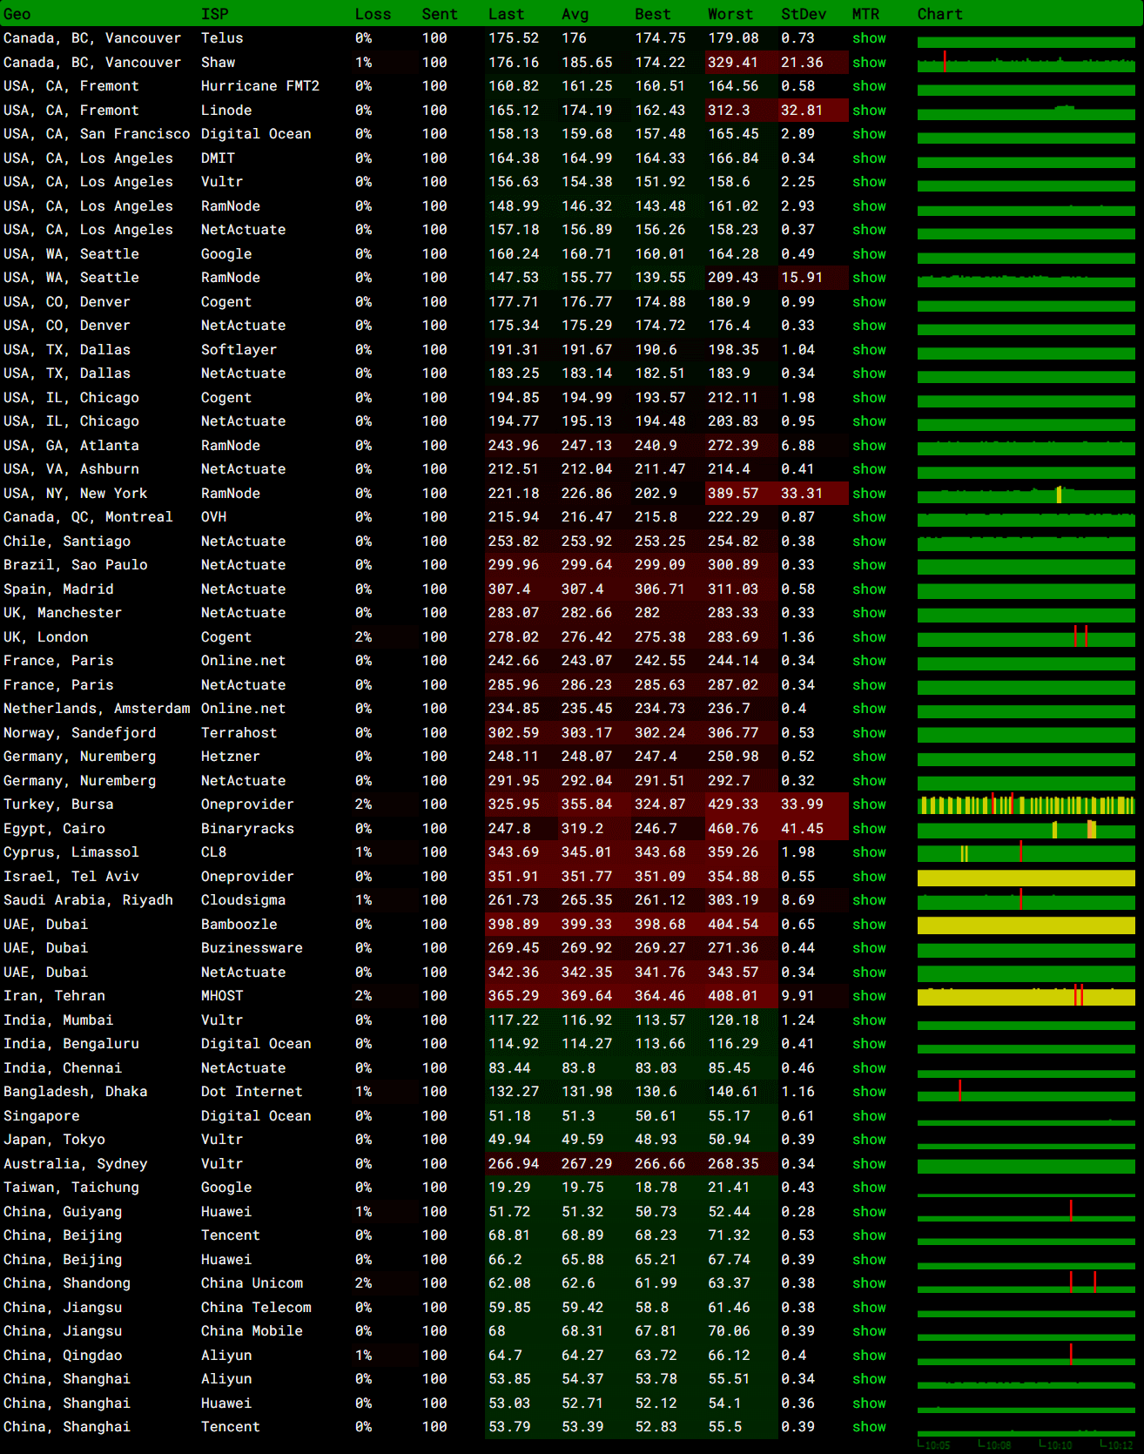Click Spain, Madrid geo cell
The height and width of the screenshot is (1454, 1144).
point(58,589)
